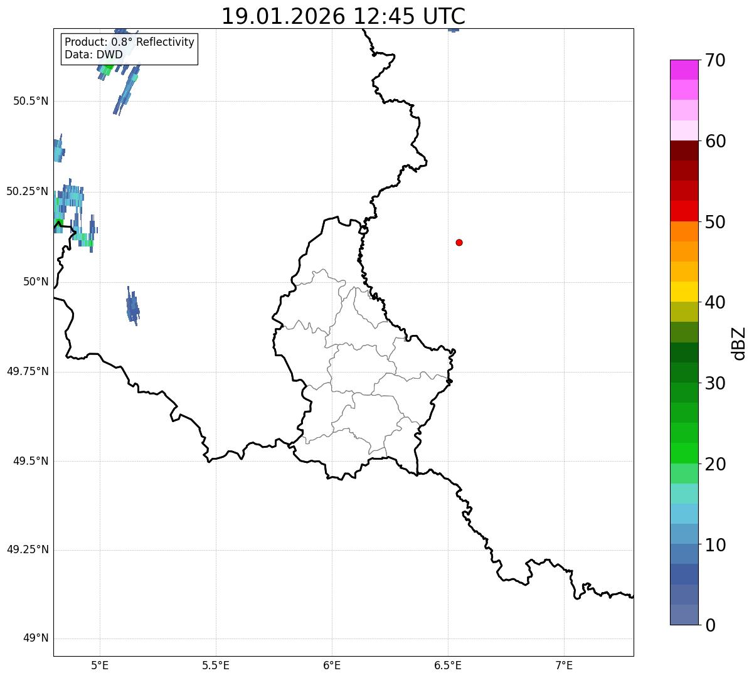Screen dimensions: 754x678
Task: Click the 40 tick on the colorbar
Action: 715,302
